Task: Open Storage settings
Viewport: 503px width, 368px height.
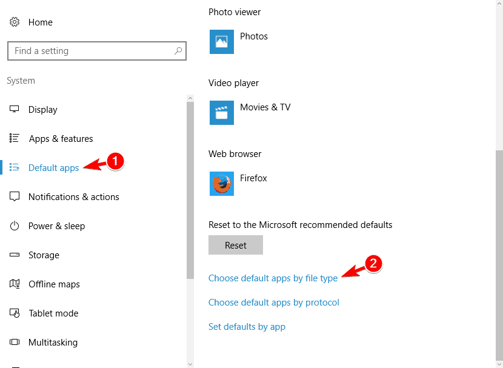Action: click(x=44, y=255)
